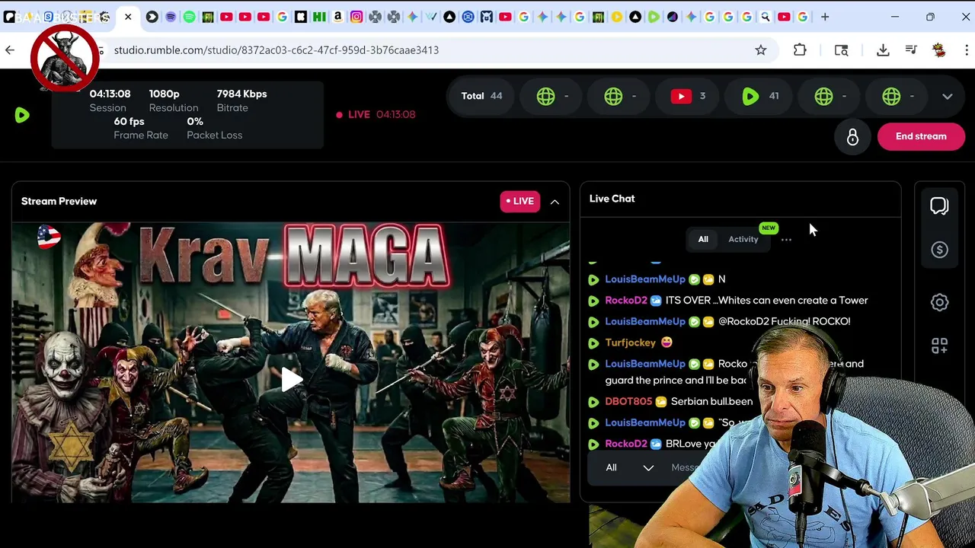Screen dimensions: 975x548
Task: Click the Stream Preview thumbnail image
Action: [x=291, y=362]
